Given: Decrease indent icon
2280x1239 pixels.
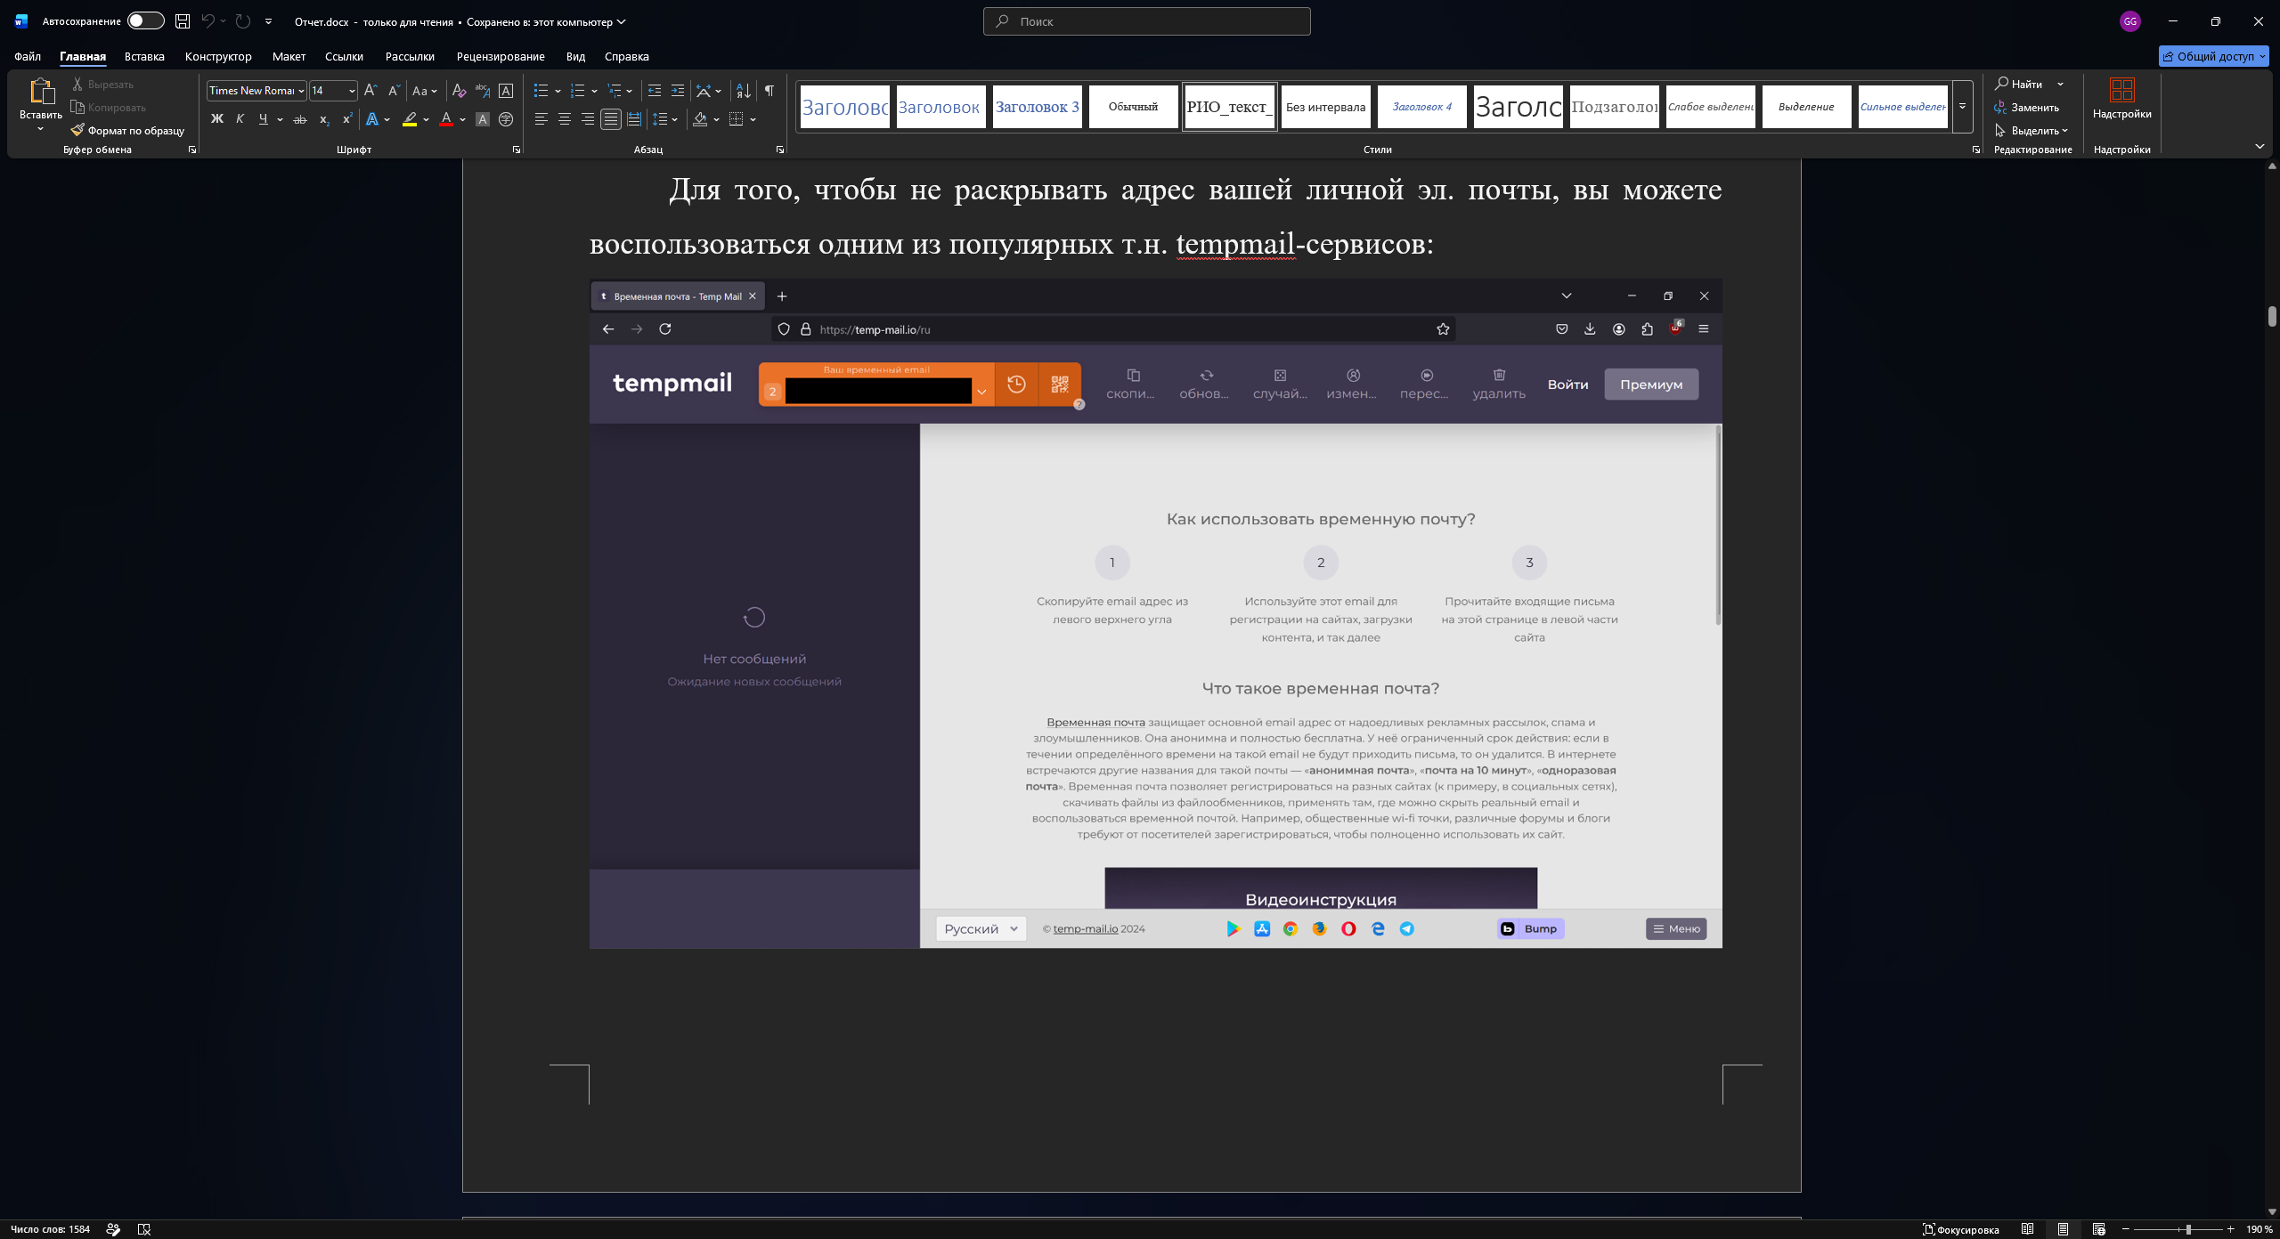Looking at the screenshot, I should (x=655, y=91).
